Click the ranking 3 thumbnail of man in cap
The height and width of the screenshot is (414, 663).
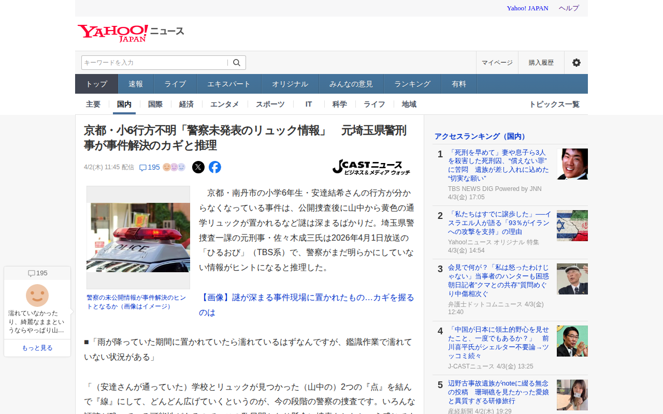[572, 279]
